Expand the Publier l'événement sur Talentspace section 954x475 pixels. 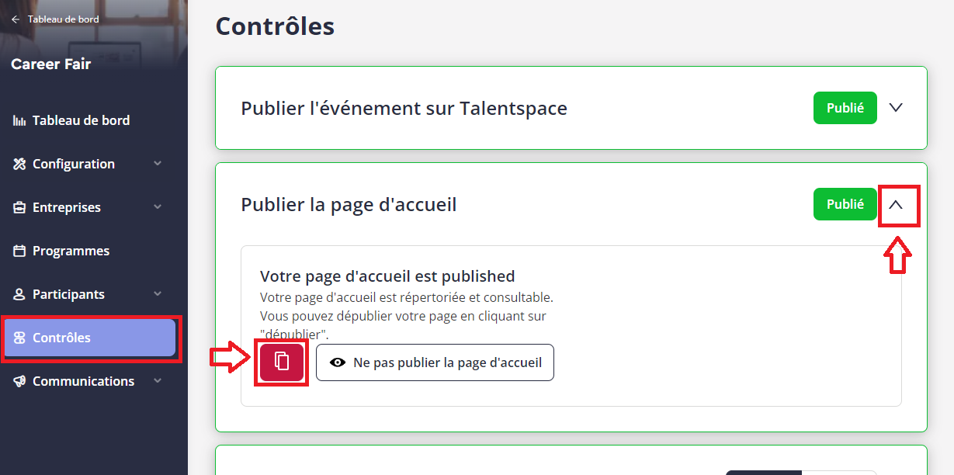tap(896, 108)
